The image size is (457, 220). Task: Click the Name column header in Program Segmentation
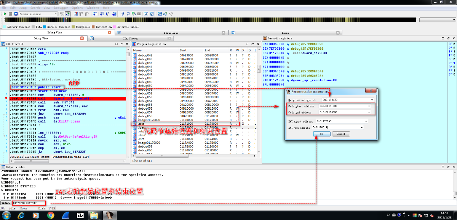[x=155, y=50]
